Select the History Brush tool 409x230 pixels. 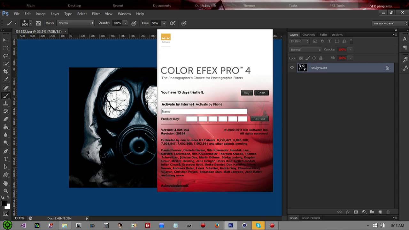[6, 111]
